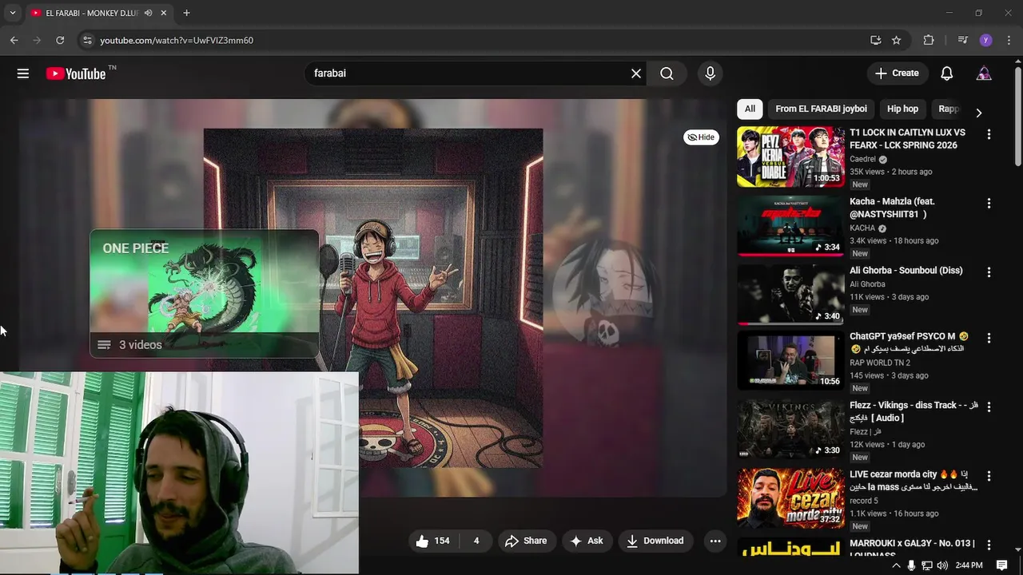View site information icon in address bar
This screenshot has height=575, width=1023.
click(x=87, y=40)
